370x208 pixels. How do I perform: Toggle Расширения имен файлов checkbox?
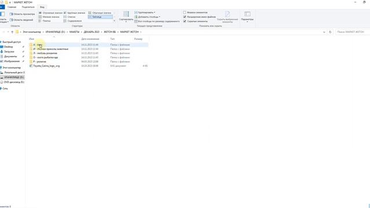pyautogui.click(x=185, y=17)
